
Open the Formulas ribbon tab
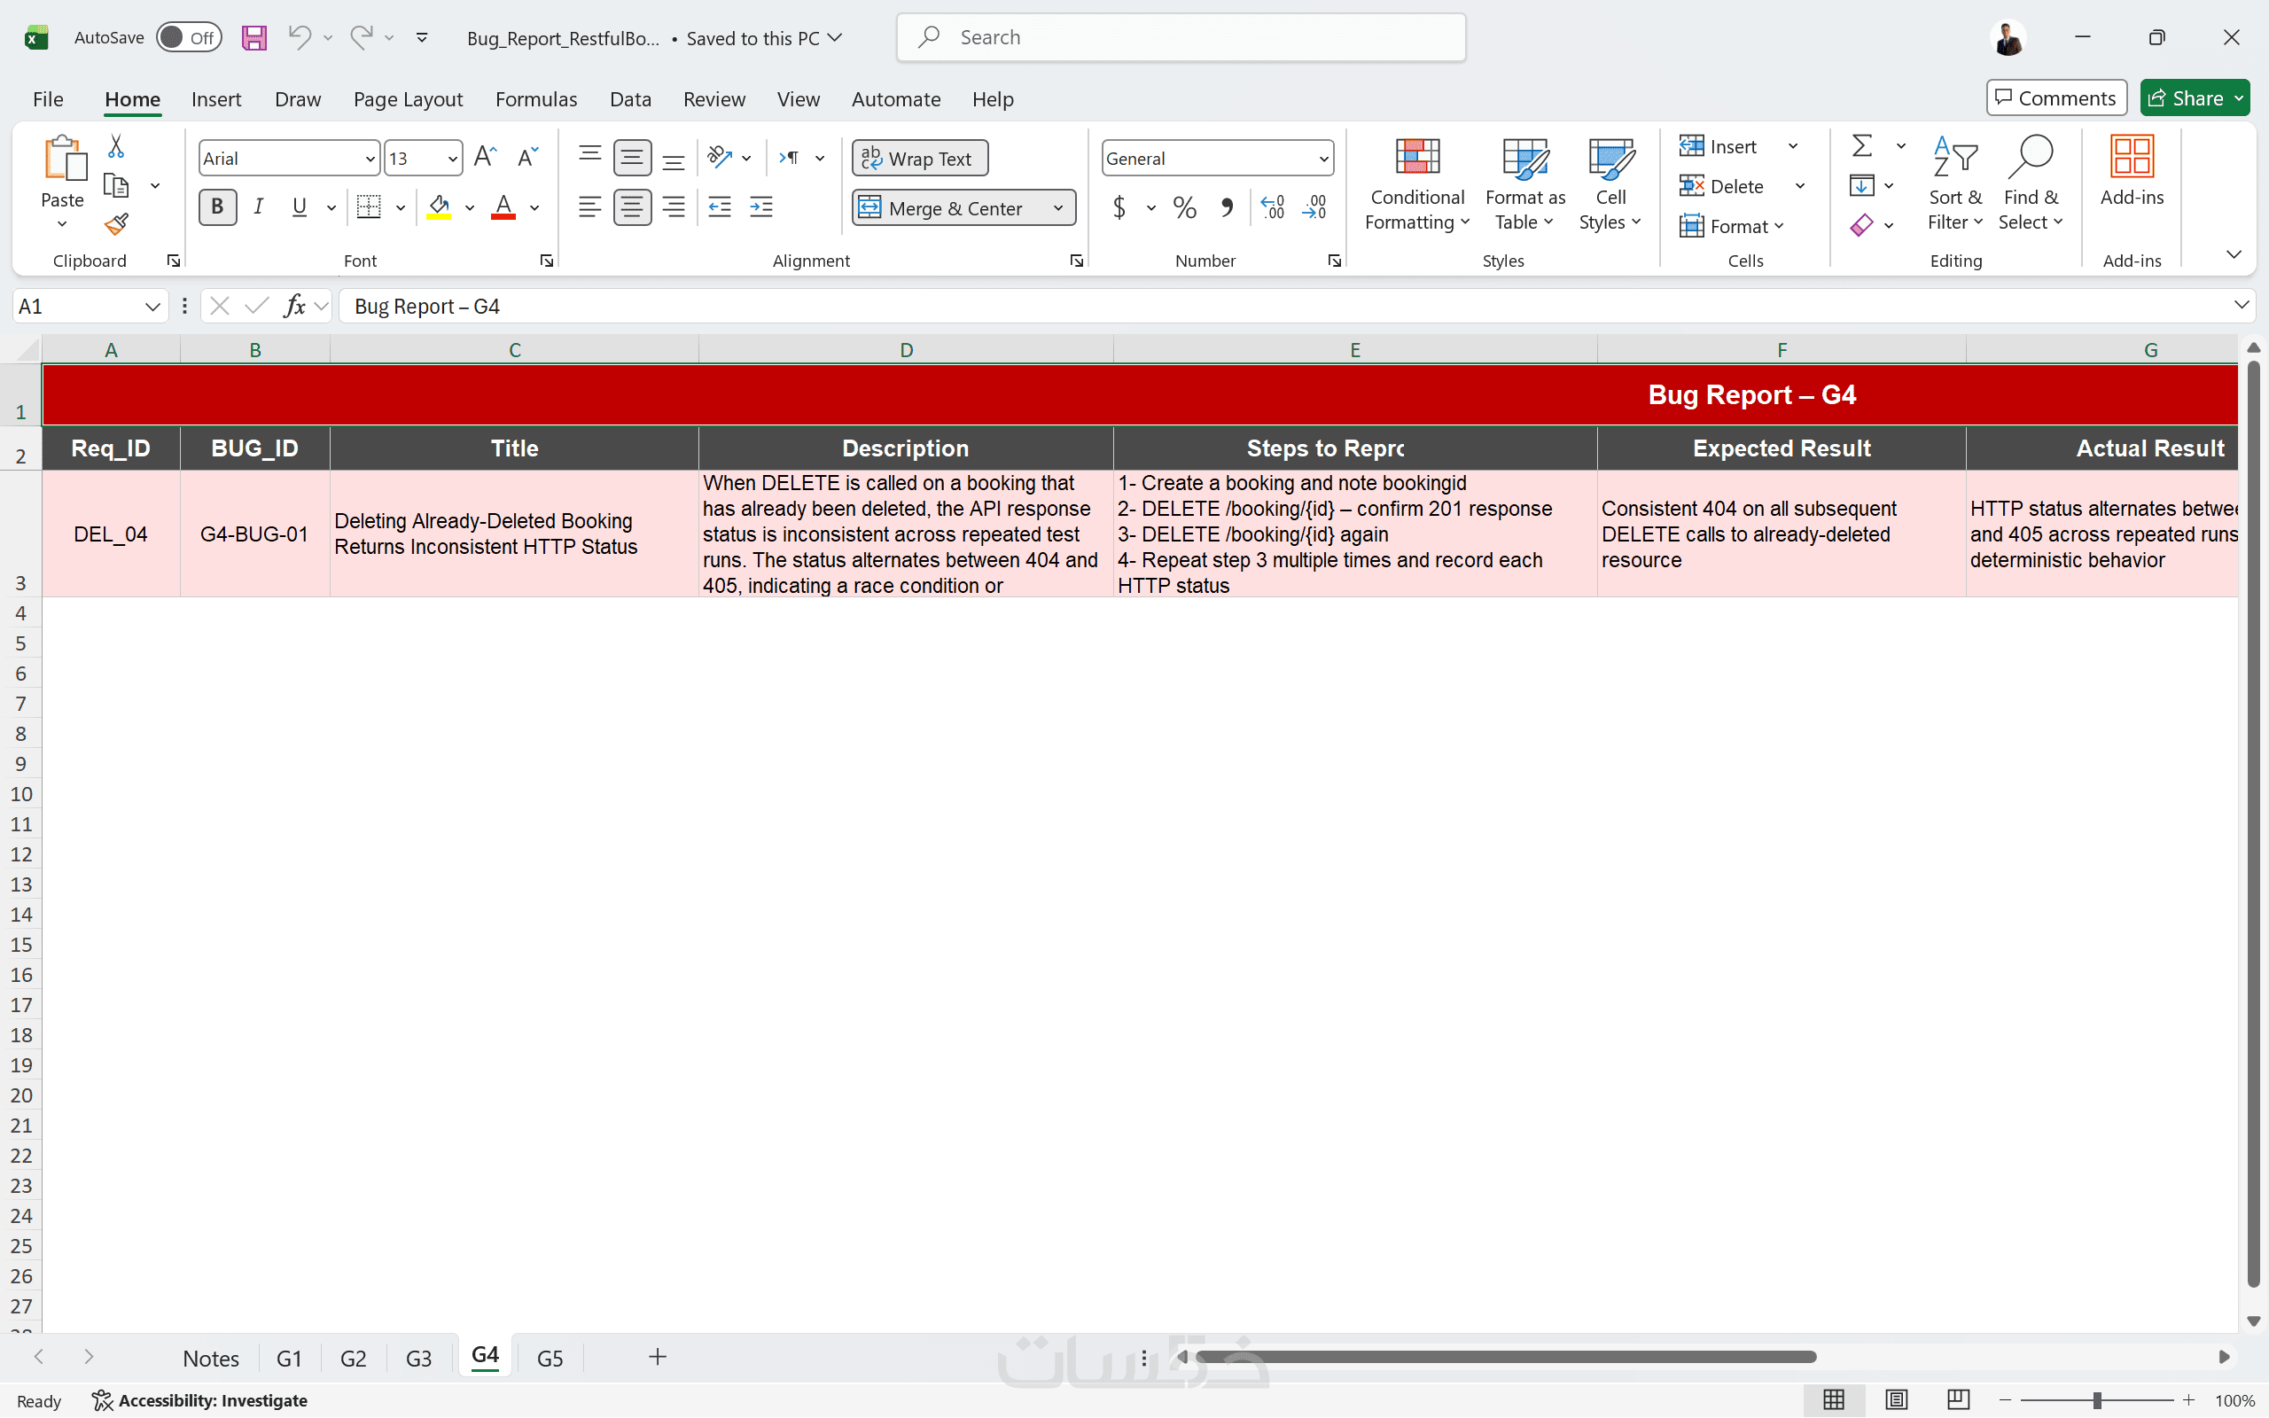pyautogui.click(x=535, y=99)
